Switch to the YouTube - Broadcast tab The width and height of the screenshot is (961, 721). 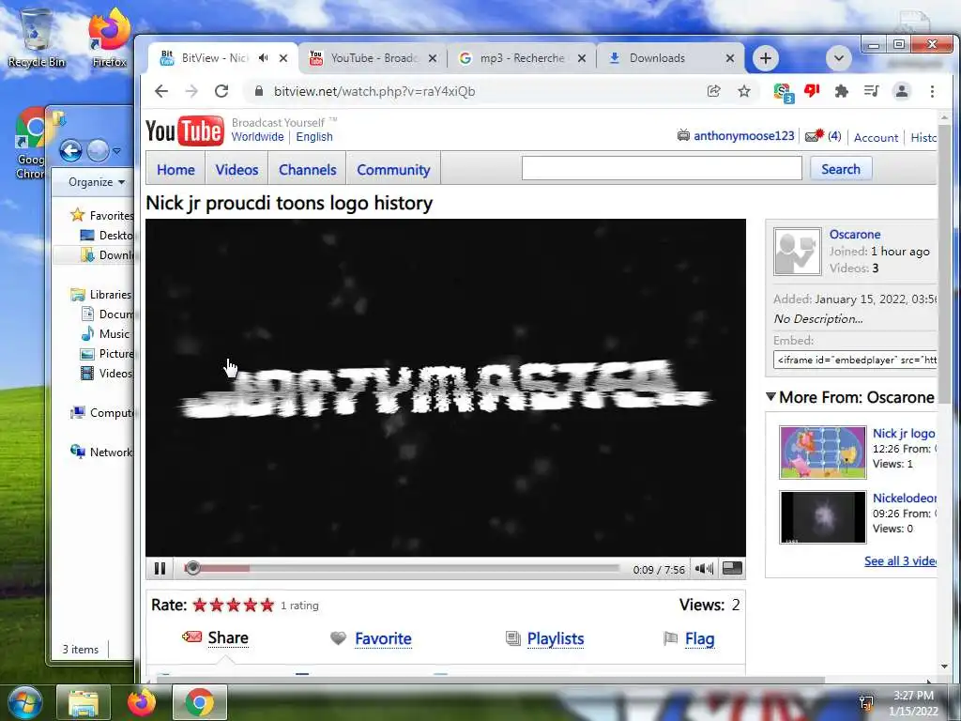[x=373, y=58]
